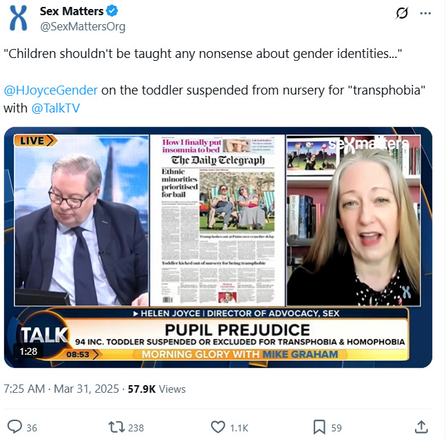The image size is (446, 439).
Task: Click the blue verified checkmark badge
Action: click(x=112, y=11)
